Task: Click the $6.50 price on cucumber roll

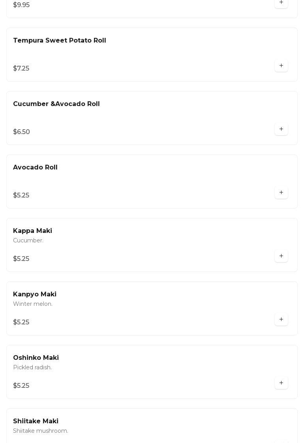Action: click(x=22, y=132)
